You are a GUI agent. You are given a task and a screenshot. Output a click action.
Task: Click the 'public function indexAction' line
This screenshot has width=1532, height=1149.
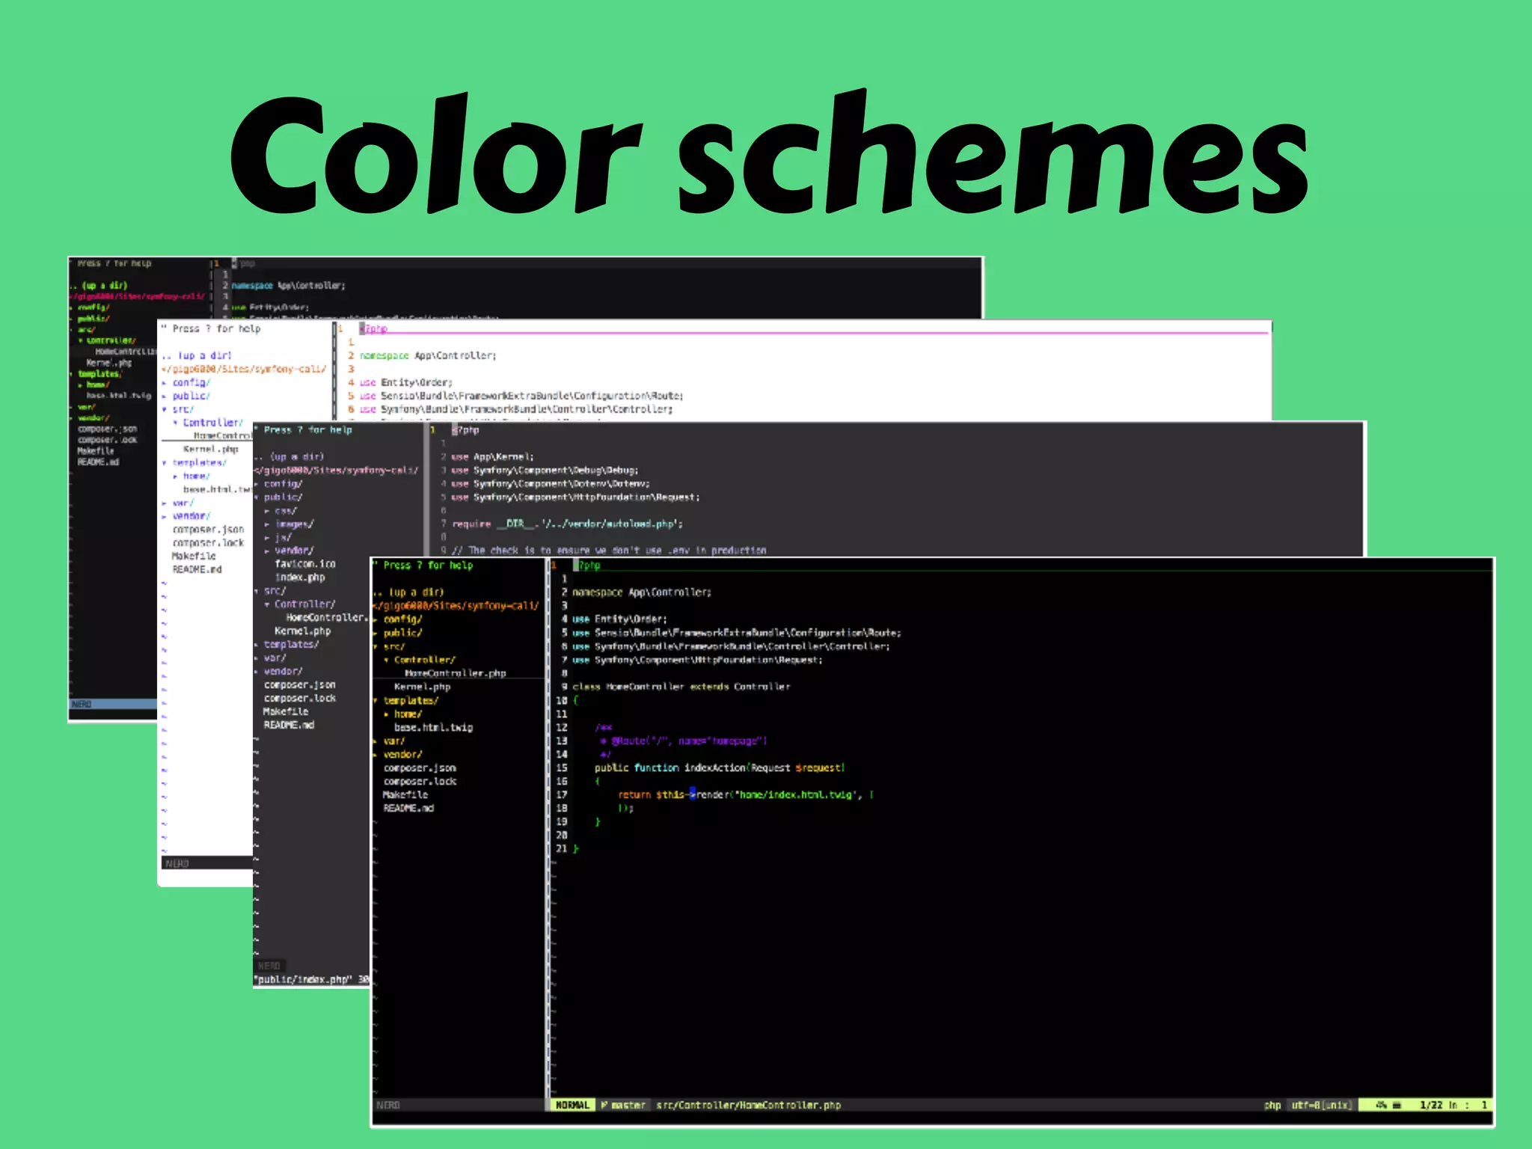click(720, 768)
